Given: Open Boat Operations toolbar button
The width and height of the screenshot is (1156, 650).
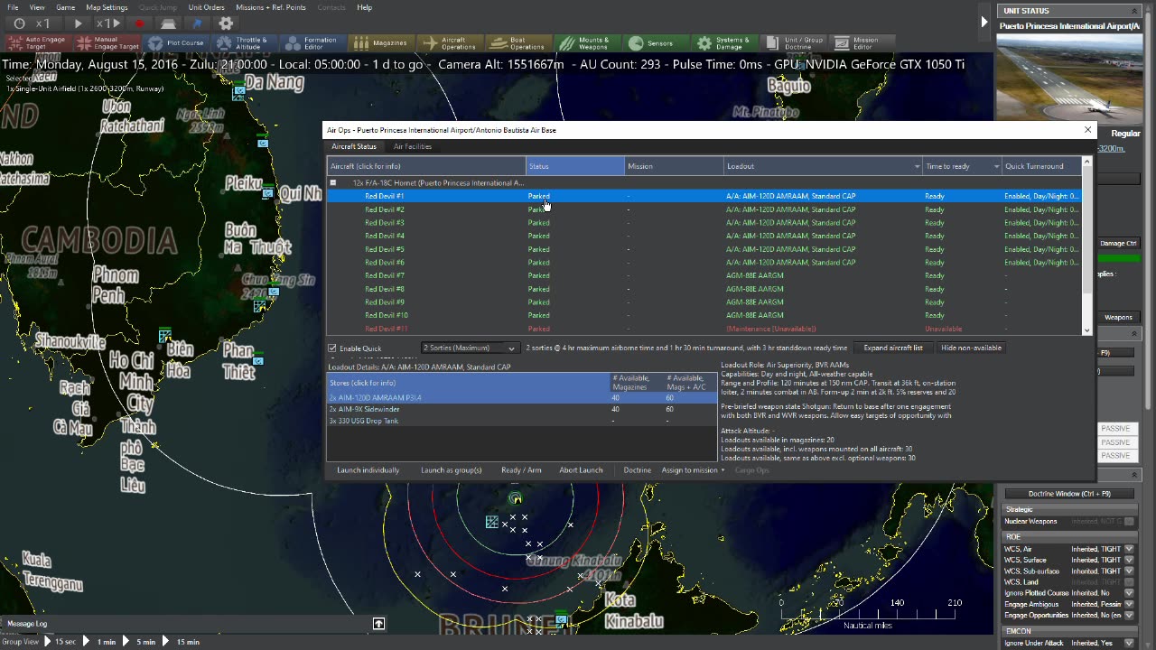Looking at the screenshot, I should (x=518, y=42).
